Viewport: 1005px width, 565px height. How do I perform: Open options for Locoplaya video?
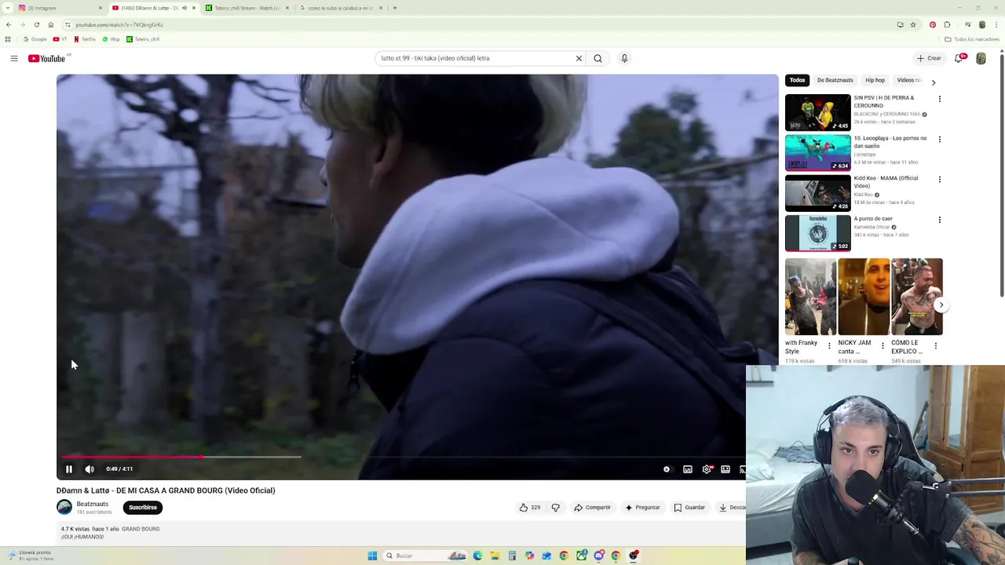pyautogui.click(x=939, y=140)
